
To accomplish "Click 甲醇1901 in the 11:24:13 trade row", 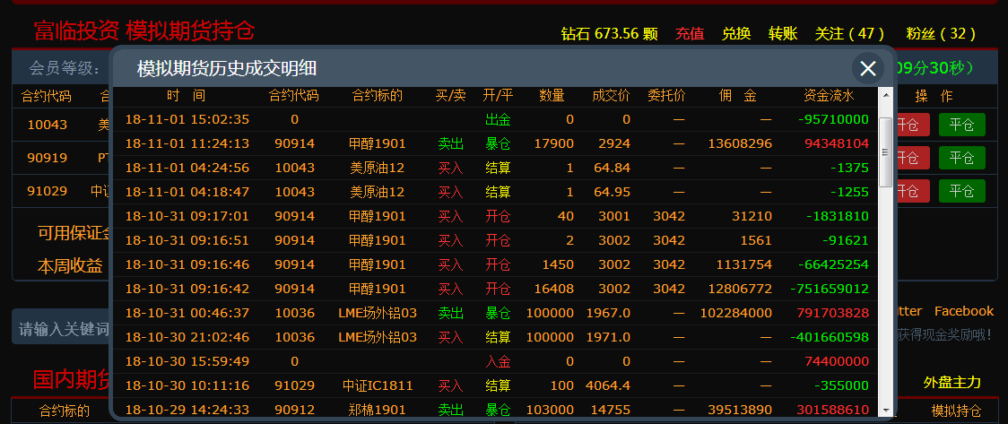I will [377, 143].
